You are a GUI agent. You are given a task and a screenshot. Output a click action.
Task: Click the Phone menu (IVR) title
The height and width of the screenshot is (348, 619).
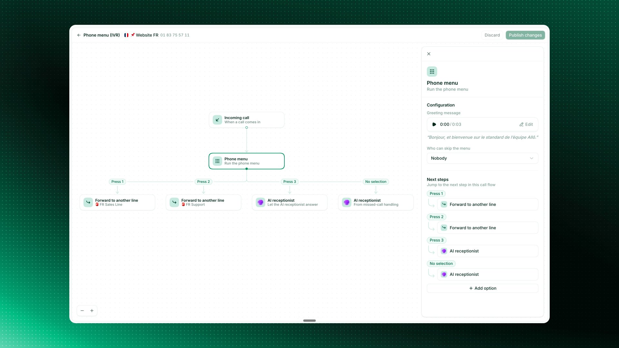coord(102,35)
